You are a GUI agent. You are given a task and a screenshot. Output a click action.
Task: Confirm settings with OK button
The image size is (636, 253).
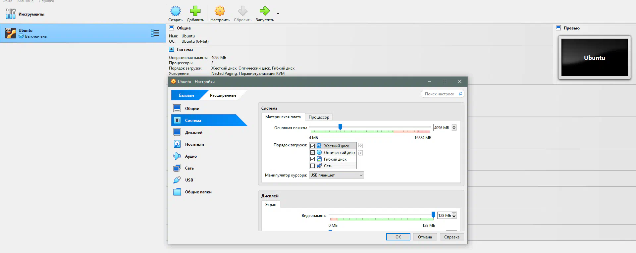[x=398, y=237]
